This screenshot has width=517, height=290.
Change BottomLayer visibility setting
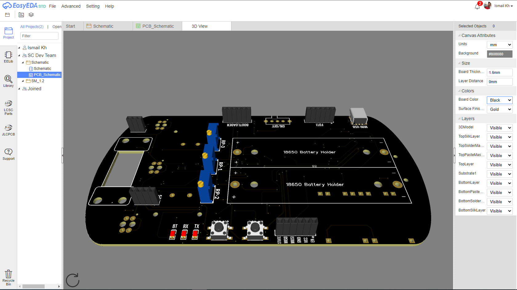click(x=499, y=183)
